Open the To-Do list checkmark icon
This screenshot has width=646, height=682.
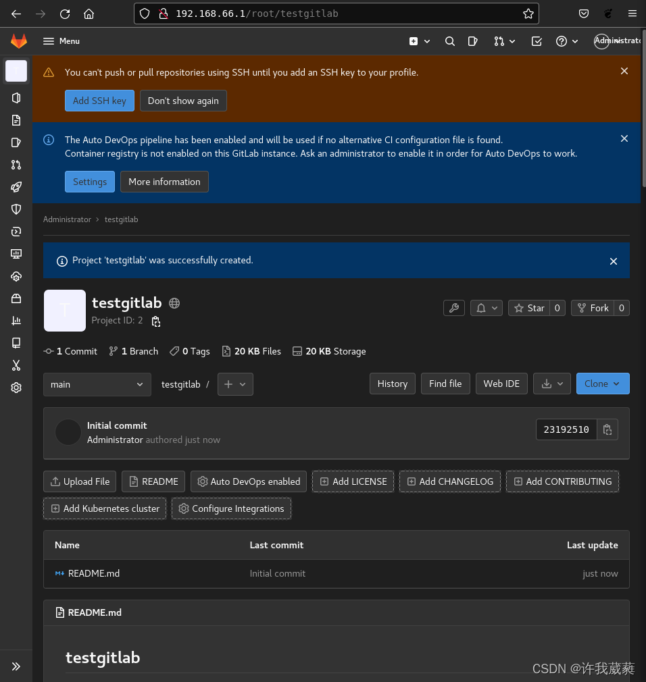537,41
